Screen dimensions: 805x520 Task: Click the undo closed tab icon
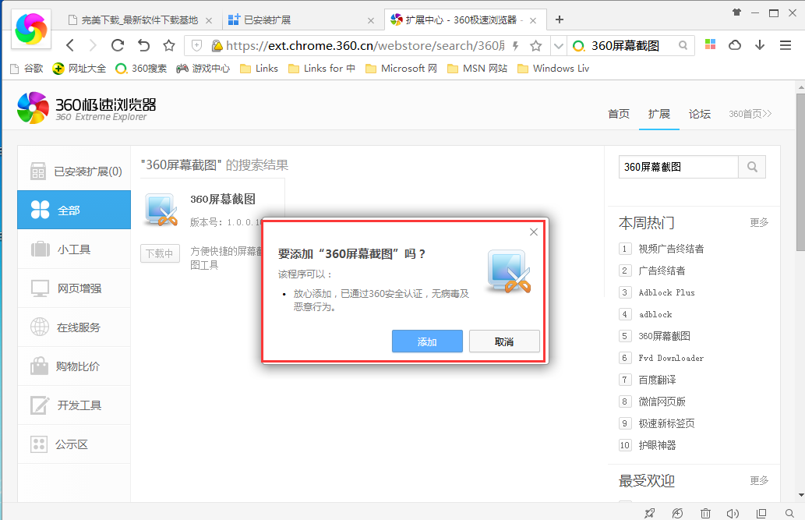pos(143,46)
